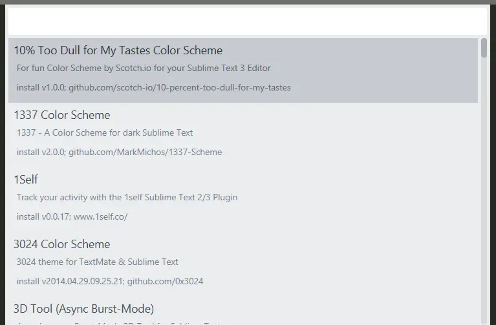Click the install v2.0.0 version text
Image resolution: width=496 pixels, height=325 pixels.
(x=41, y=152)
